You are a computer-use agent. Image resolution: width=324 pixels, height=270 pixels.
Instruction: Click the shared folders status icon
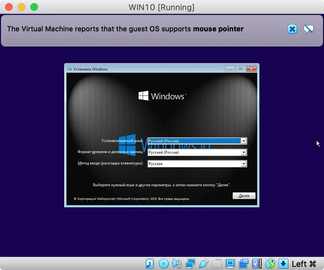(217, 264)
